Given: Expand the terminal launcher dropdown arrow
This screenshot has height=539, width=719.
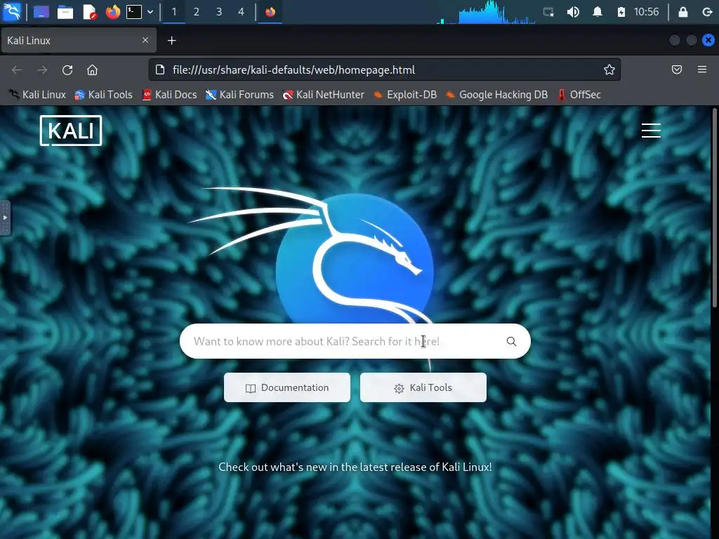Looking at the screenshot, I should (x=150, y=12).
